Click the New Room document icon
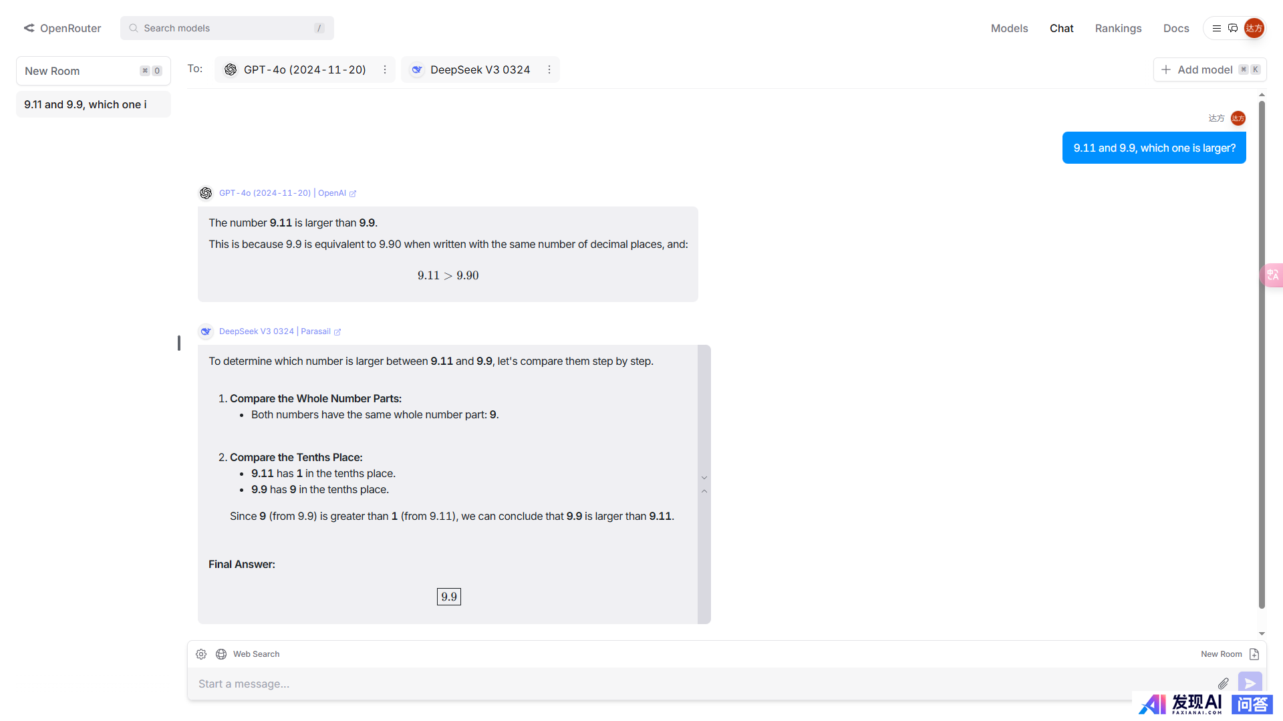Viewport: 1283px width, 721px height. pyautogui.click(x=1254, y=654)
